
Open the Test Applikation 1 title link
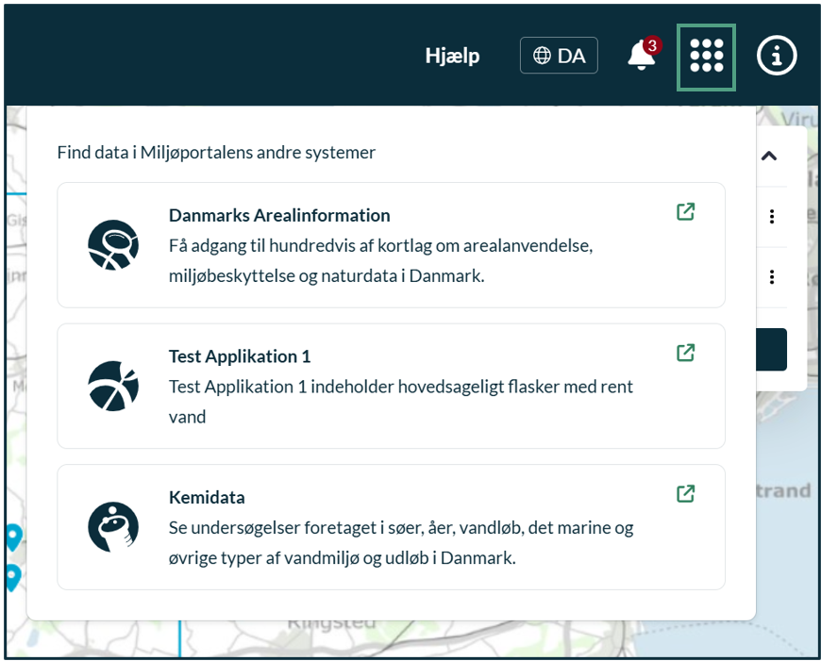240,356
